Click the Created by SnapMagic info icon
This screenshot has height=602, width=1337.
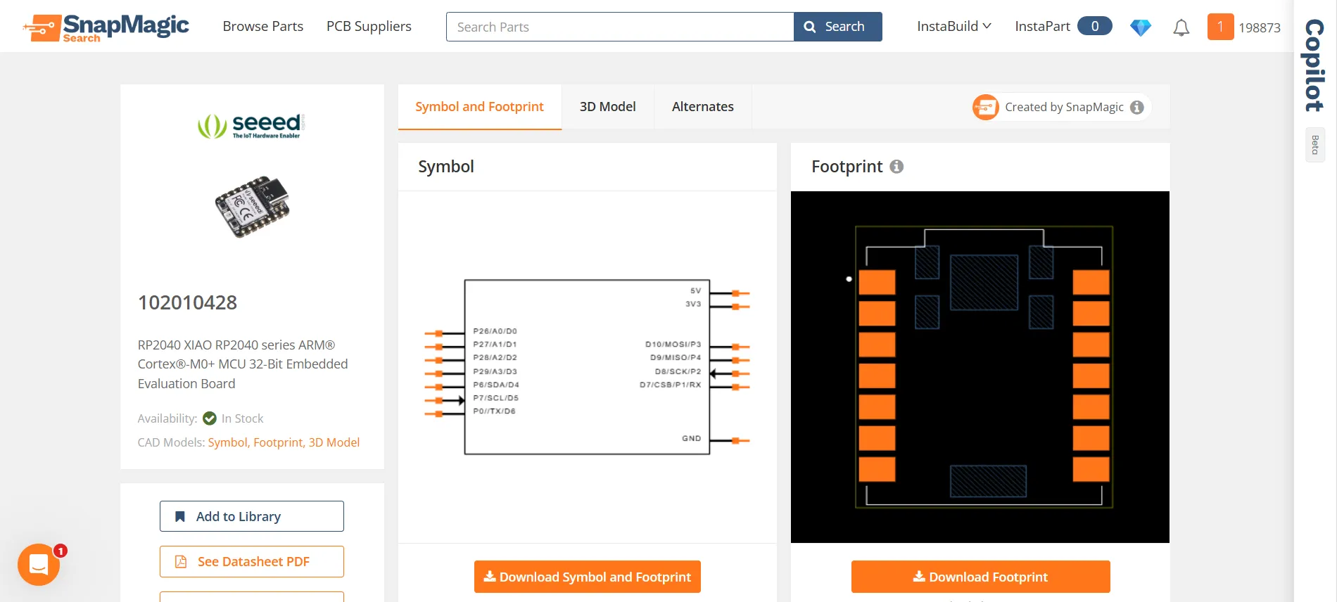click(1137, 107)
